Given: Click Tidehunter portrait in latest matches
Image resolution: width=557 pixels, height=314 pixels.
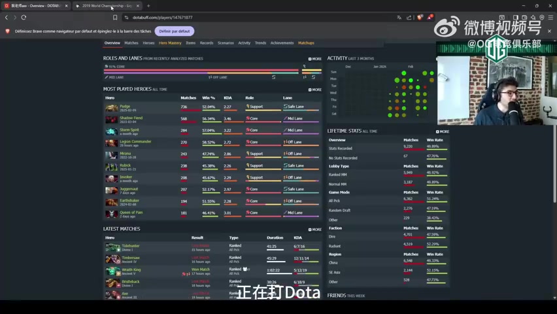Looking at the screenshot, I should (112, 247).
